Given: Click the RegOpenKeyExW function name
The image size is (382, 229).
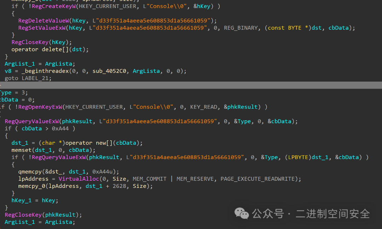Looking at the screenshot, I should tap(40, 107).
